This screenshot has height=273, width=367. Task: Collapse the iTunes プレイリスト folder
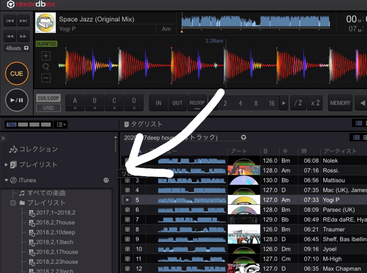[13, 203]
